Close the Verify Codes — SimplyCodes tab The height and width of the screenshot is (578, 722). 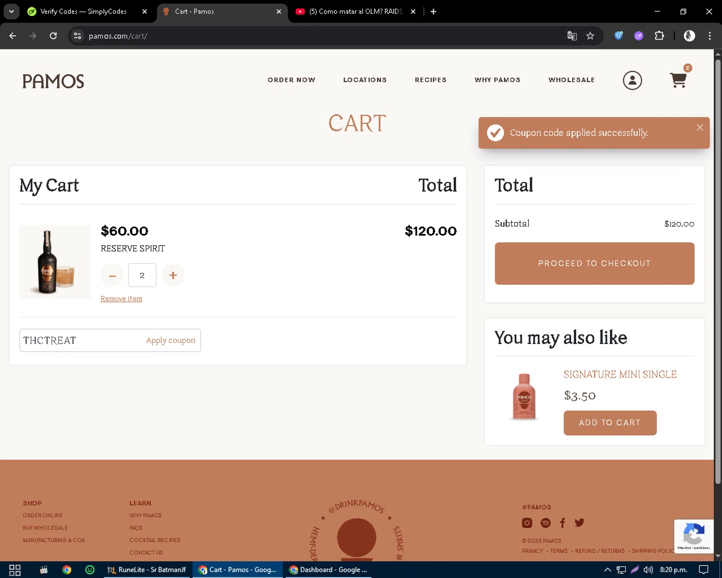pyautogui.click(x=144, y=12)
